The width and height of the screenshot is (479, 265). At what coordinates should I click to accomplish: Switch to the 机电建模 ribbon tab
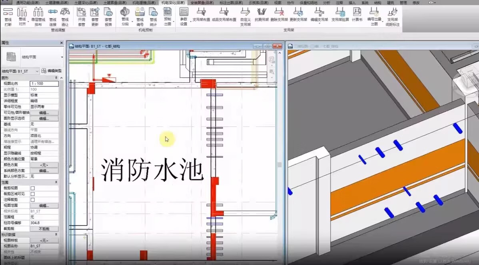144,2
